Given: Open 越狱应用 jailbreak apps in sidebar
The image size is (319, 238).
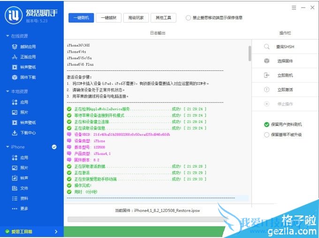Looking at the screenshot, I should click(24, 46).
